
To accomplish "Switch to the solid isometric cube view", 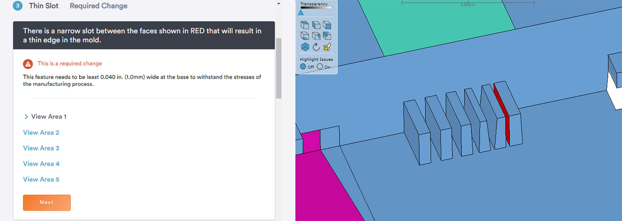I will pos(305,47).
